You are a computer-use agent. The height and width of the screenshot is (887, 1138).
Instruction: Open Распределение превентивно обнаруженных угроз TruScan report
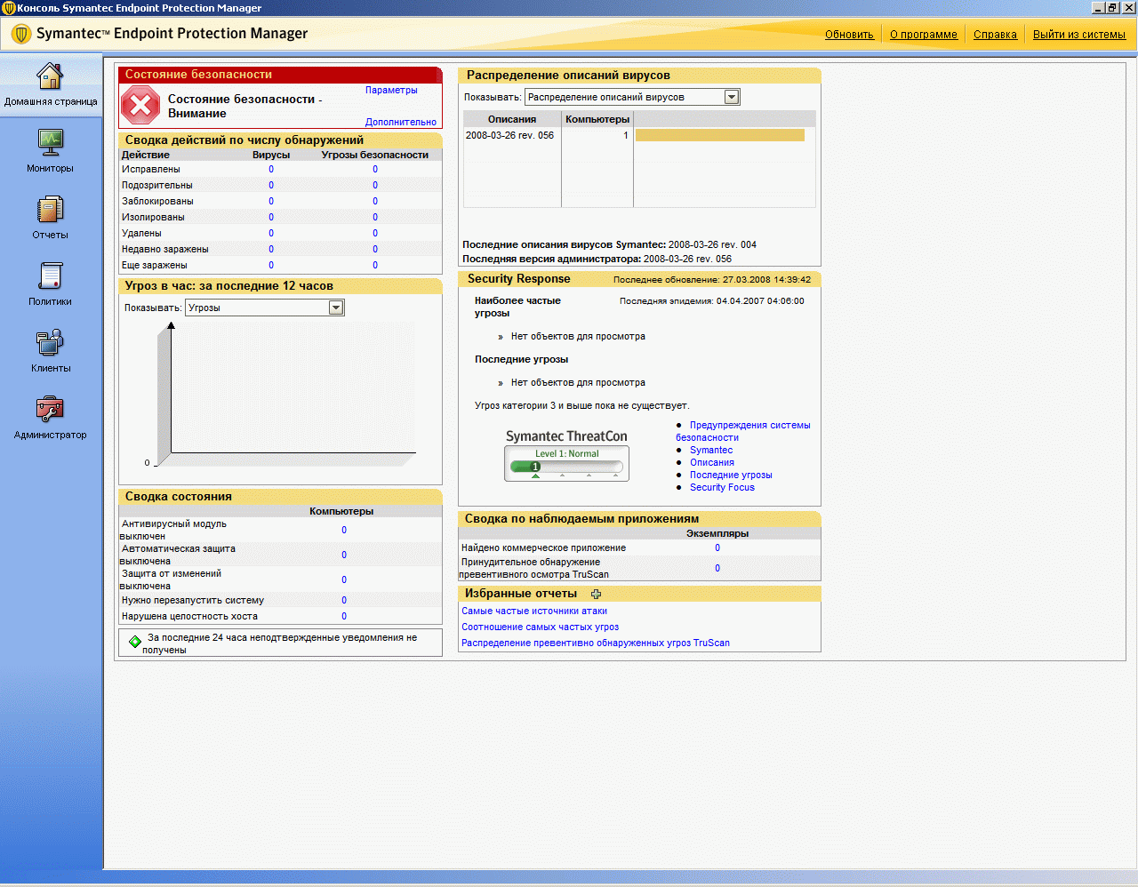click(x=596, y=643)
